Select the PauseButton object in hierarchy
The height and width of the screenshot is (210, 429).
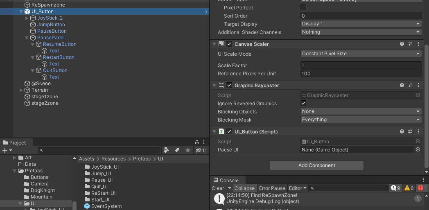tap(52, 31)
